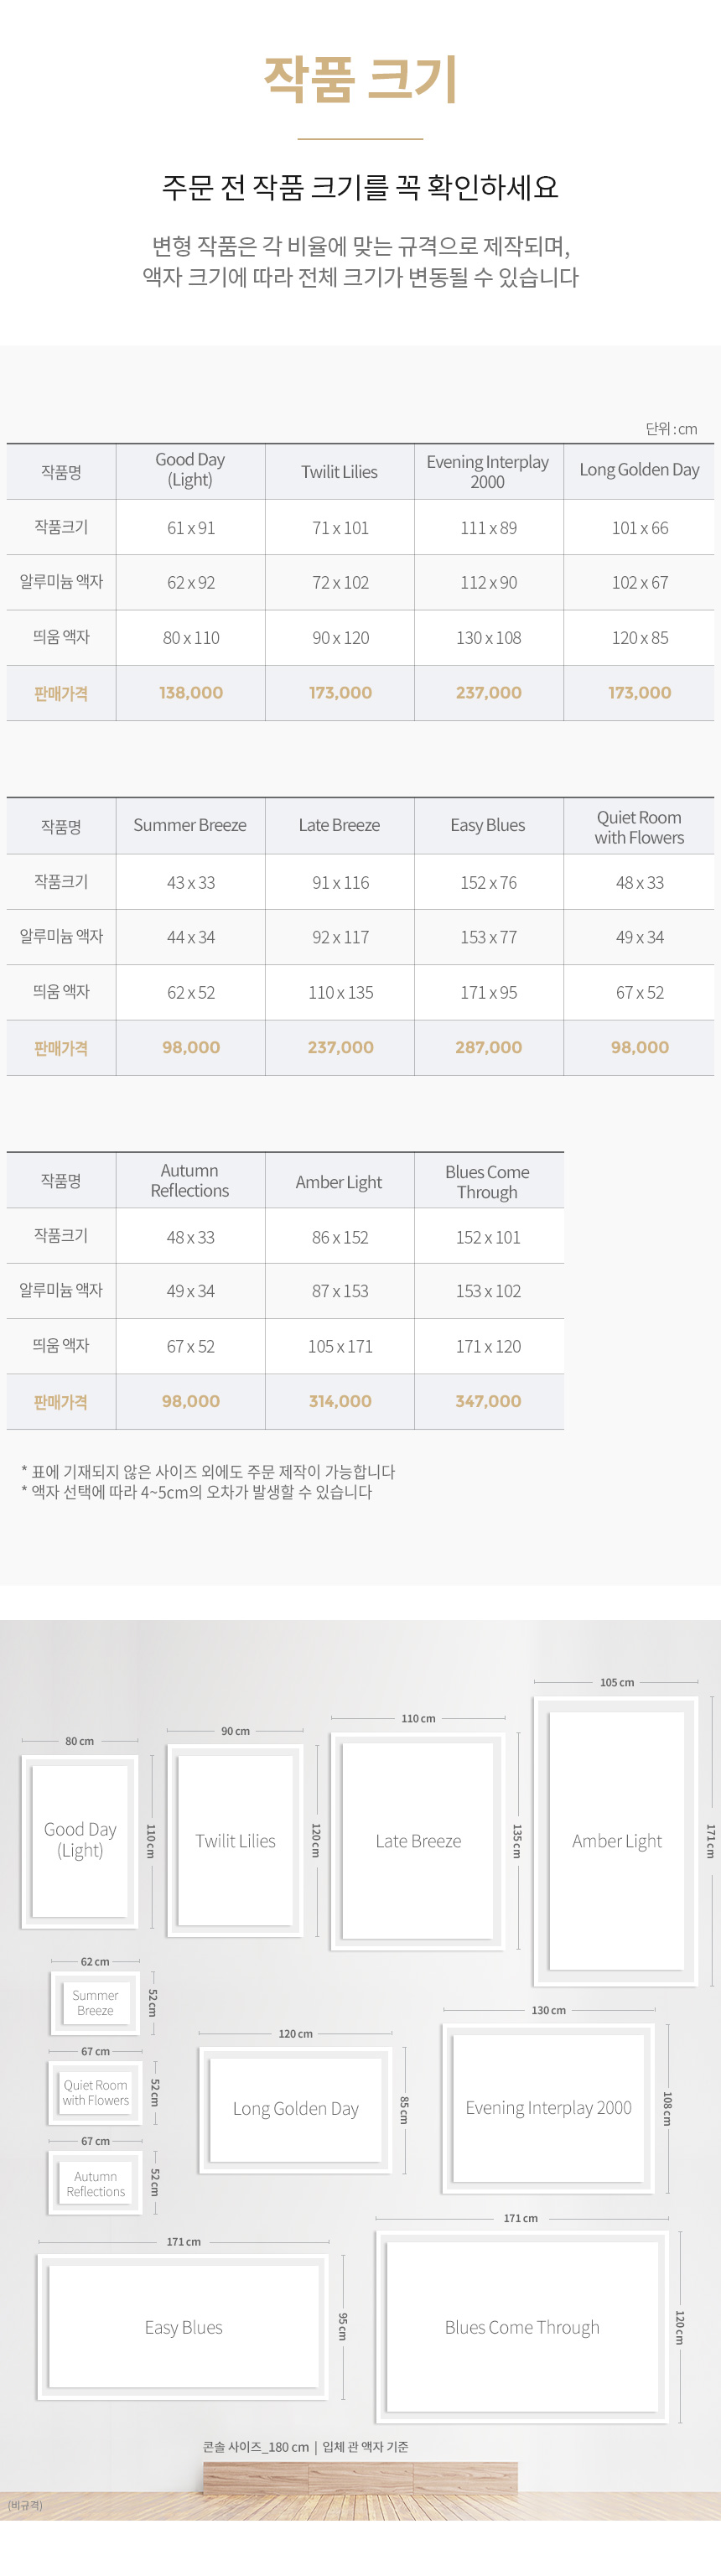Select the 237,000 price under Evening Interplay
Screen dimensions: 721x2576
pyautogui.click(x=489, y=693)
